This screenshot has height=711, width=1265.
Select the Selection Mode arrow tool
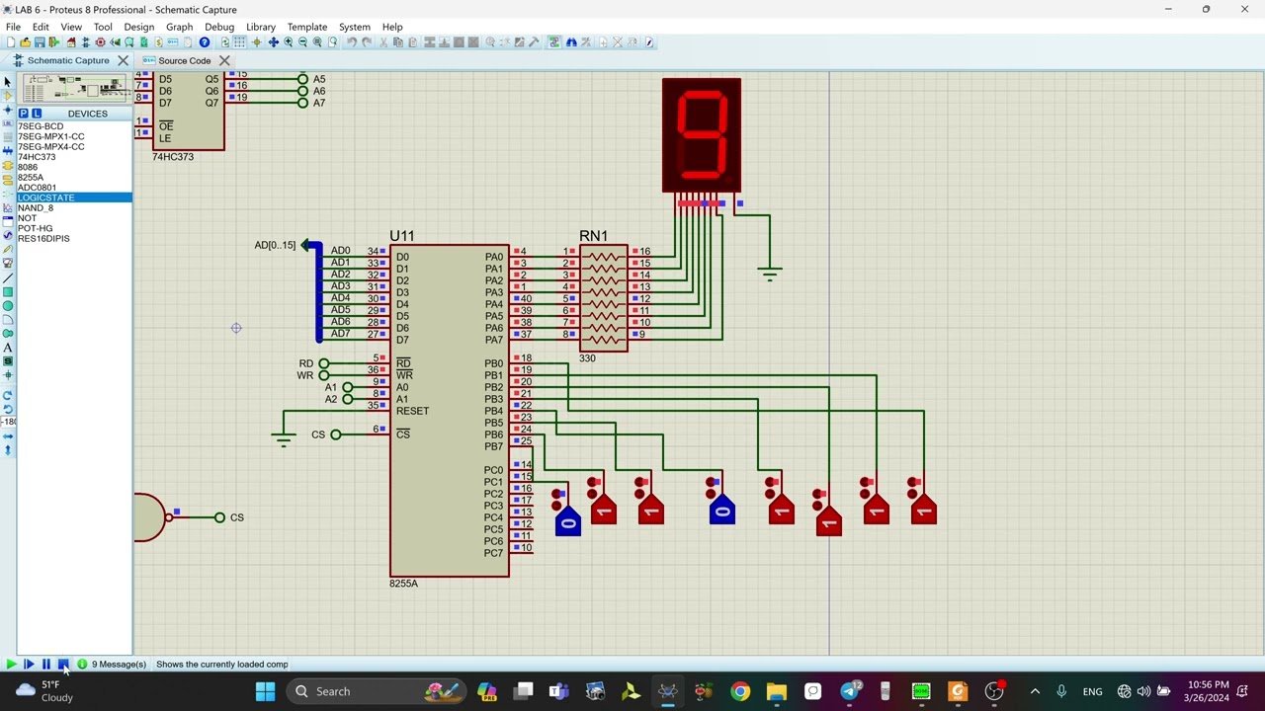tap(8, 82)
